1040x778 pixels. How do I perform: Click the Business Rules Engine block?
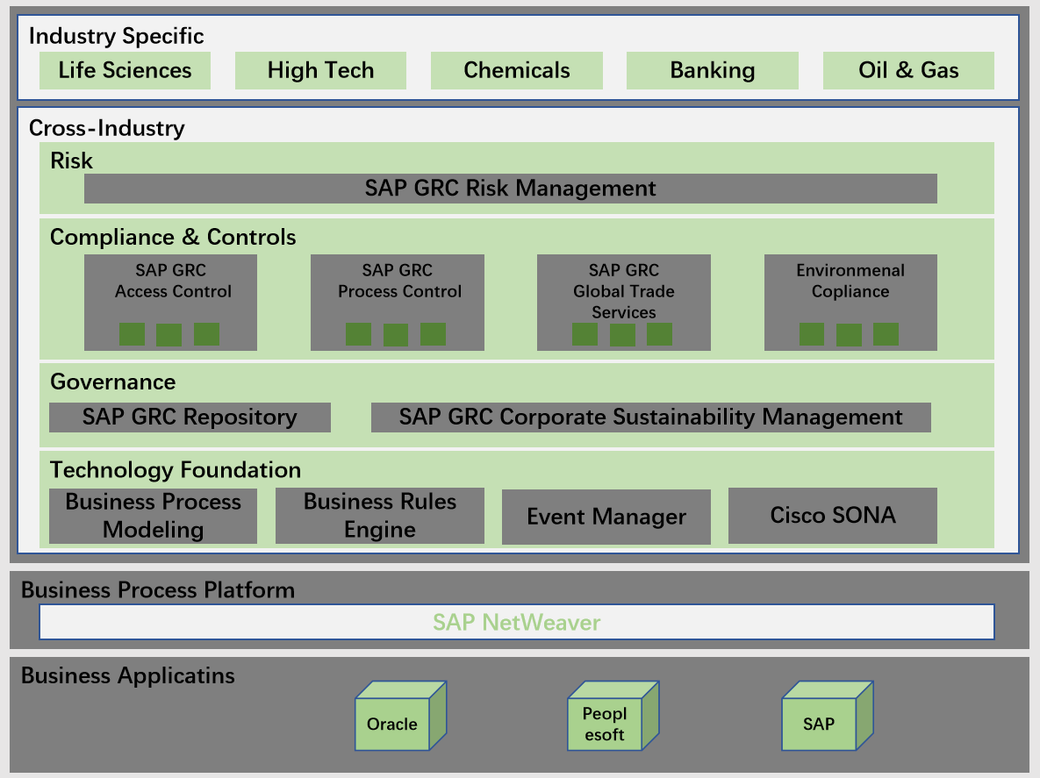click(x=380, y=516)
